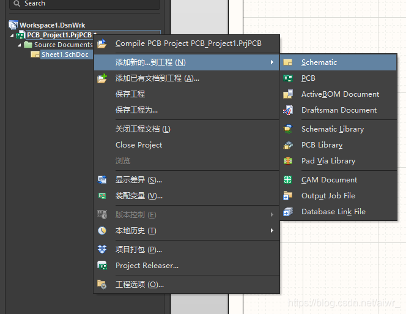
Task: Add a CAM Document
Action: tap(338, 180)
